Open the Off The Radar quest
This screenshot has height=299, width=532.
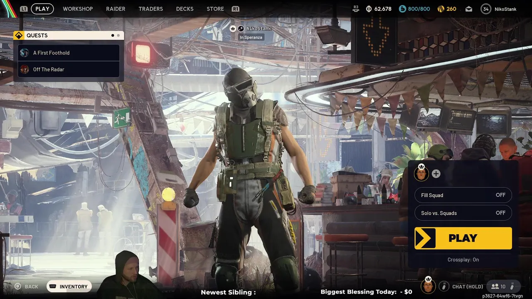pyautogui.click(x=69, y=69)
